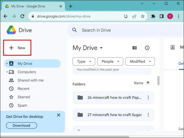The width and height of the screenshot is (184, 138).
Task: Click the Computers devices icon
Action: (11, 72)
